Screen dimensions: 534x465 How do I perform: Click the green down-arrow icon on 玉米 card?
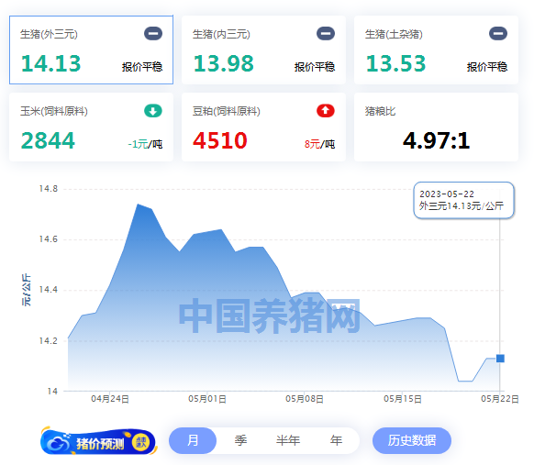point(153,111)
